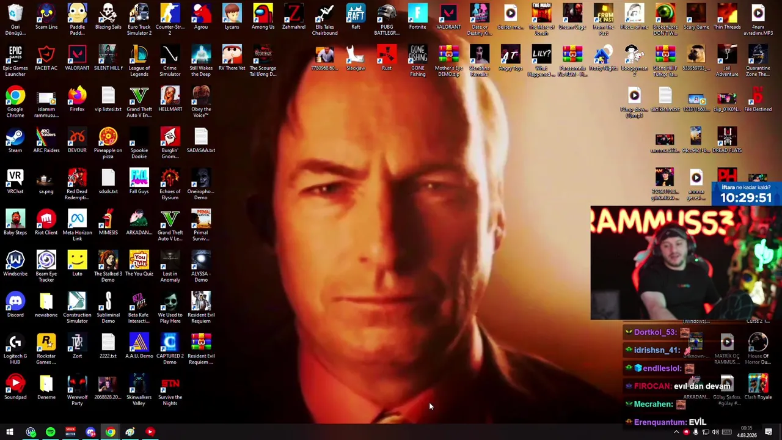Open Euro Truck Simulator 2 shortcut
The height and width of the screenshot is (440, 782).
(x=139, y=20)
